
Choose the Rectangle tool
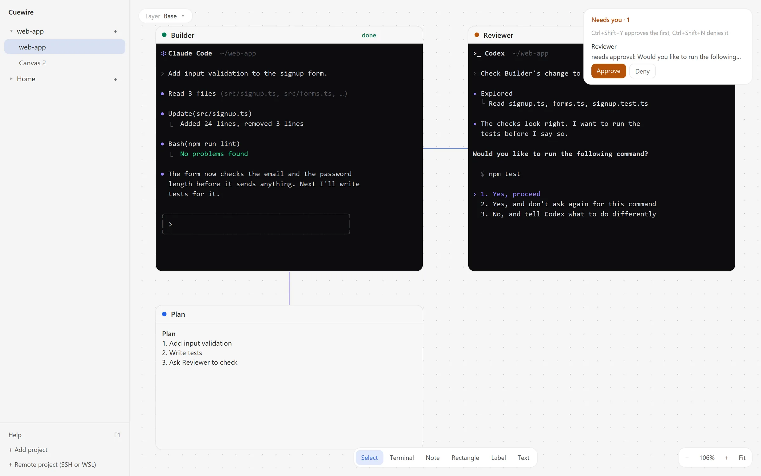465,457
